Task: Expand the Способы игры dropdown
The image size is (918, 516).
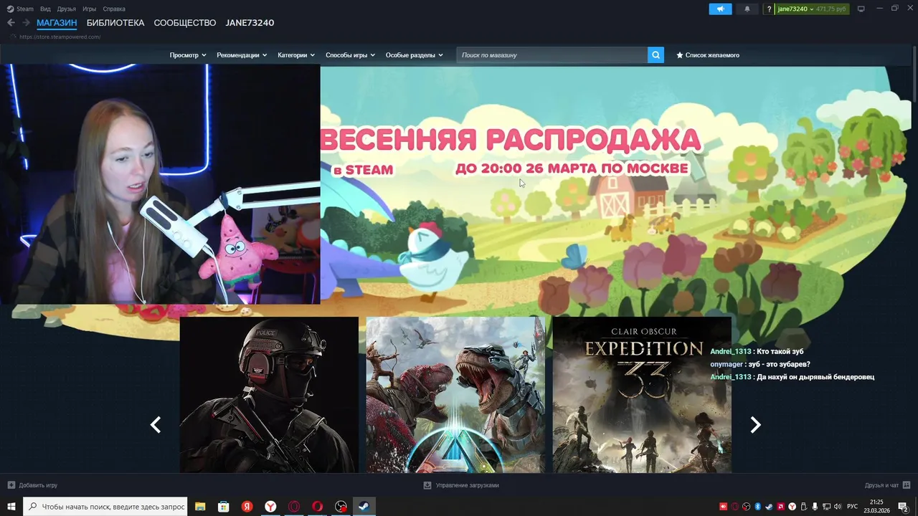Action: 350,55
